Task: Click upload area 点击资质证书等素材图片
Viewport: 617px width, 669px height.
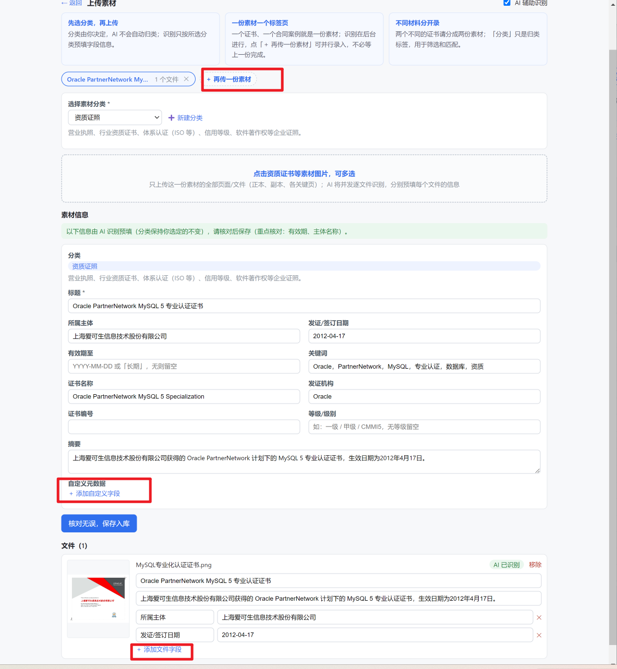Action: pyautogui.click(x=304, y=178)
